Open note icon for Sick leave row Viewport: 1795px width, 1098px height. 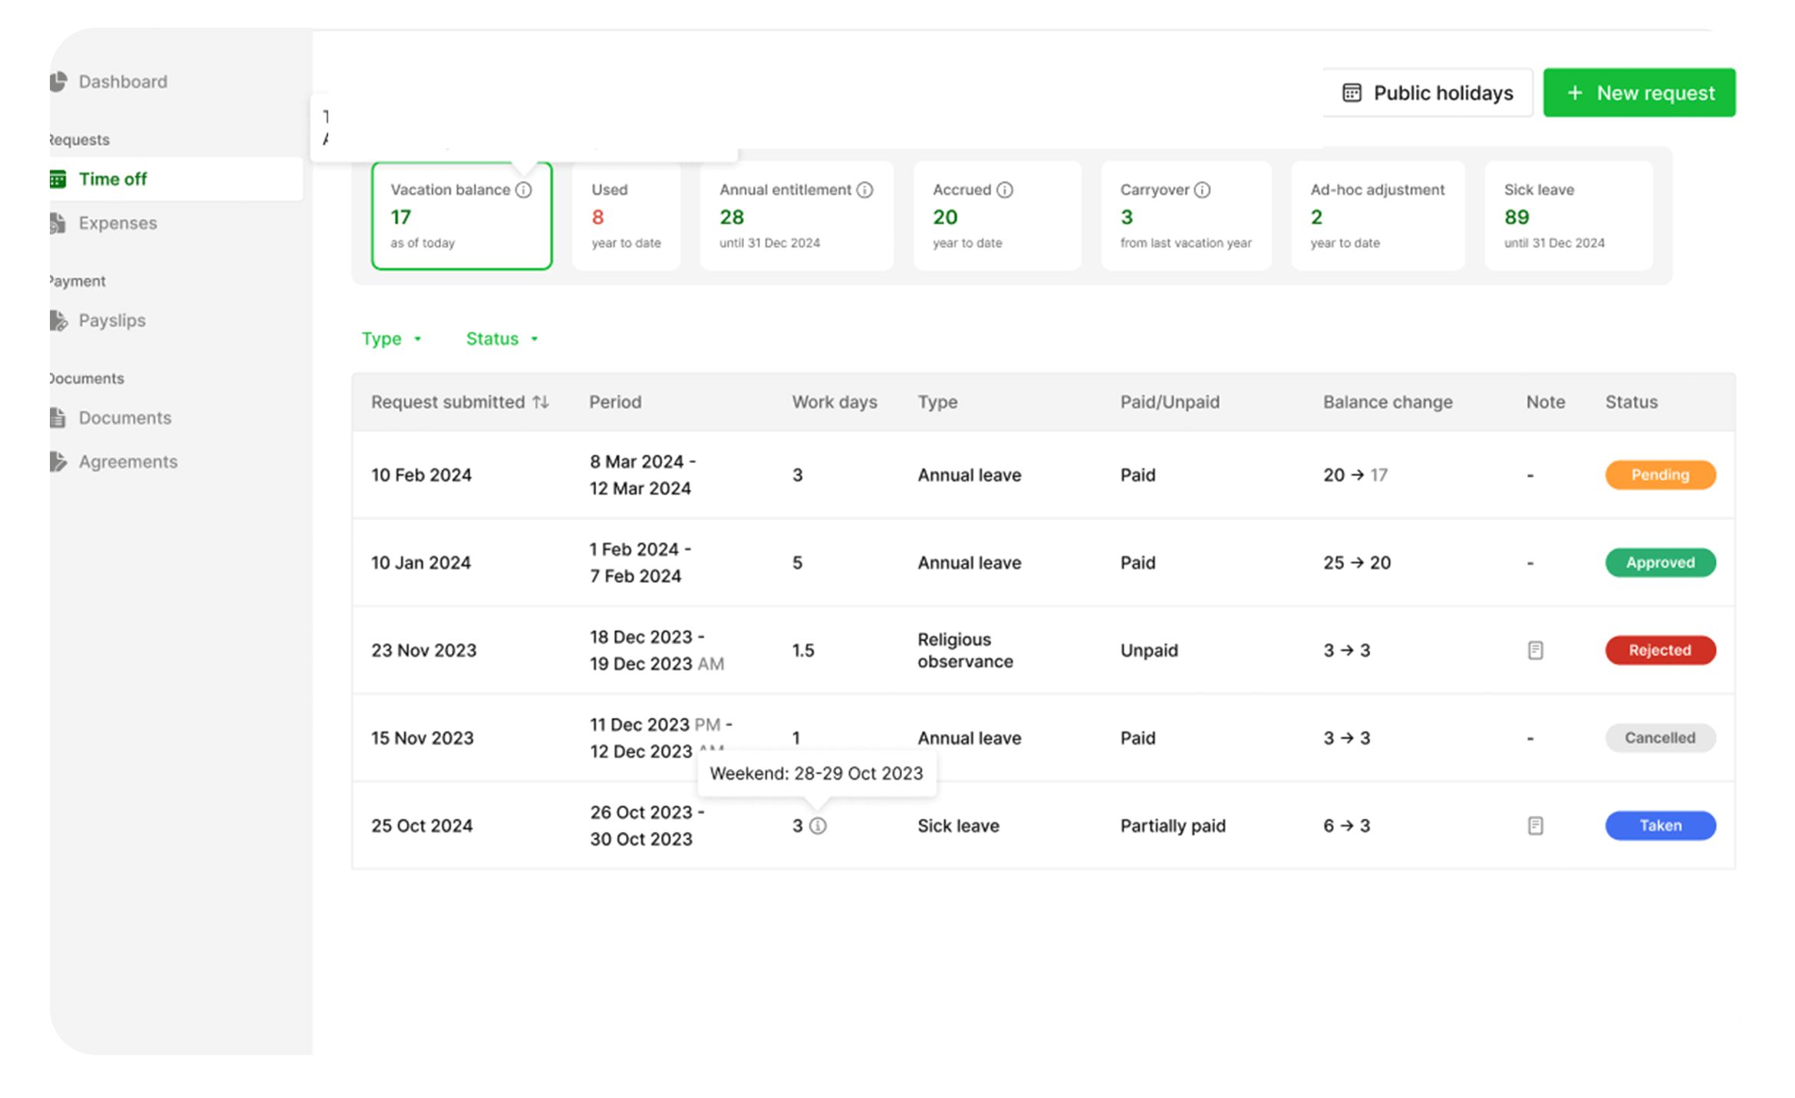tap(1535, 826)
